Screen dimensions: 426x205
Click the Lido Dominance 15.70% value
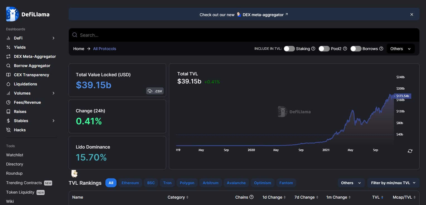pos(91,157)
